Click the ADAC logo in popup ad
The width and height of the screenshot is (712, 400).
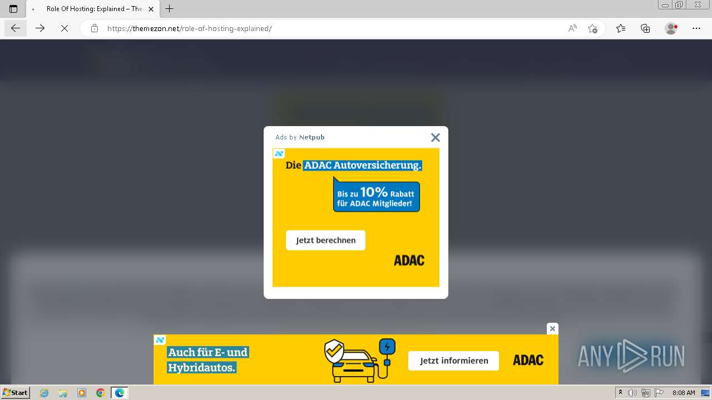click(x=409, y=260)
